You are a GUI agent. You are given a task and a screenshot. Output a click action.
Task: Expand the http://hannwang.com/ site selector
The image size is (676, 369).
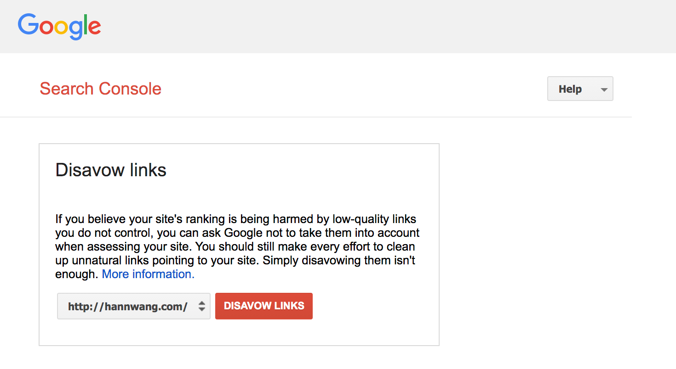[x=133, y=306]
